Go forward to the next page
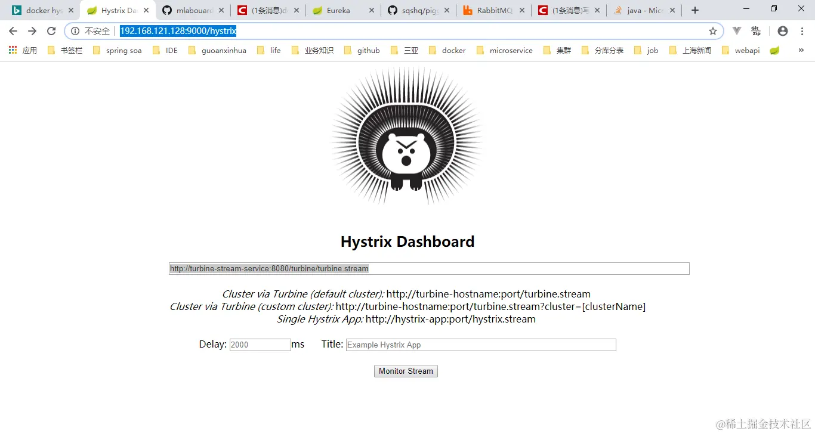 32,31
